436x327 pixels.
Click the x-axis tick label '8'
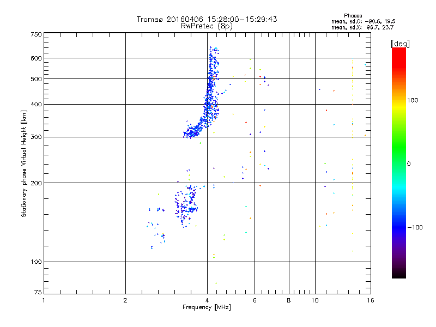289,300
